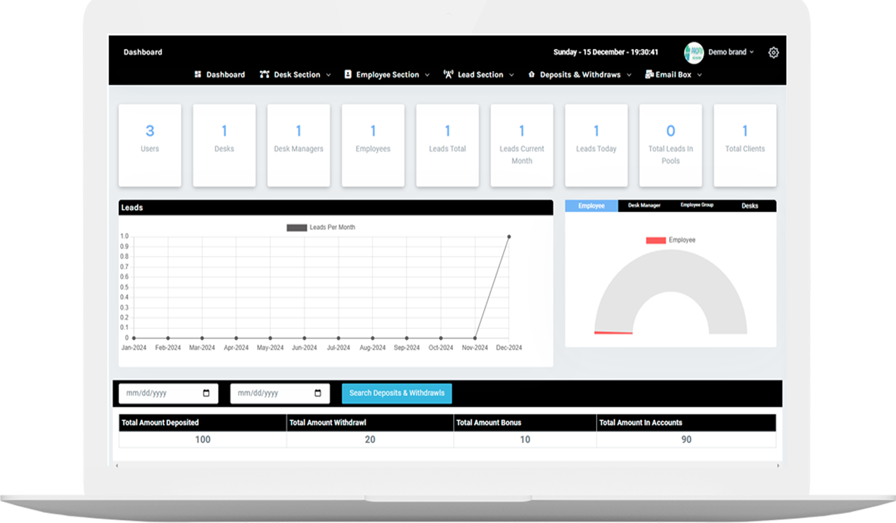
Task: Open the Total Clients card
Action: (x=745, y=145)
